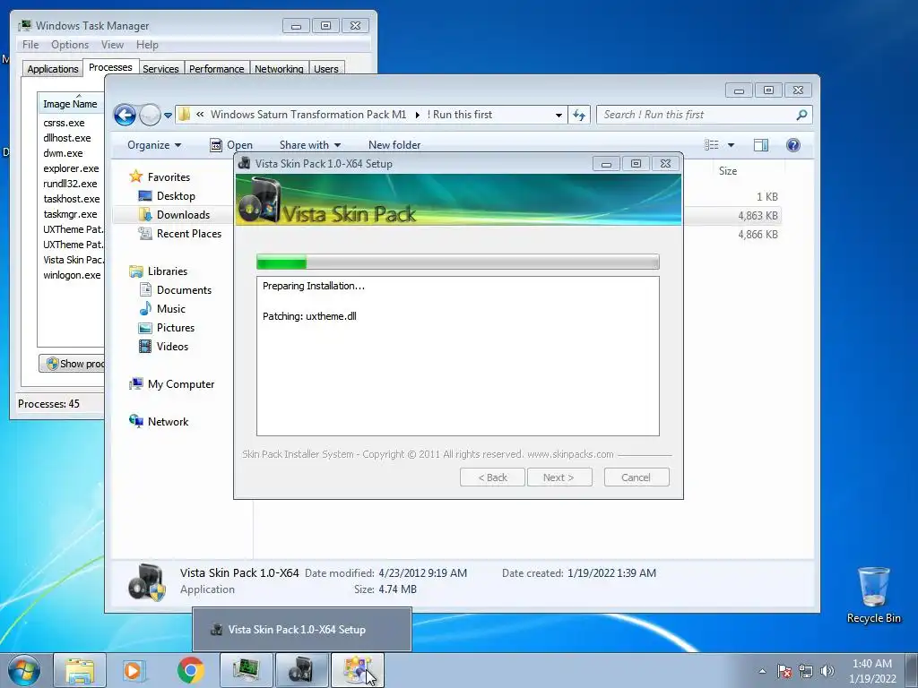Click 'Windows Saturn Transformation Pack M1' breadcrumb
This screenshot has width=918, height=688.
(308, 115)
